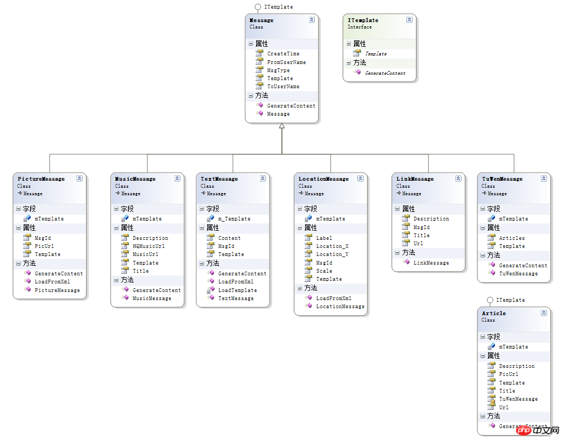Screen dimensions: 565x441
Task: Select GenerateContent method in TuWenMessage
Action: (523, 265)
